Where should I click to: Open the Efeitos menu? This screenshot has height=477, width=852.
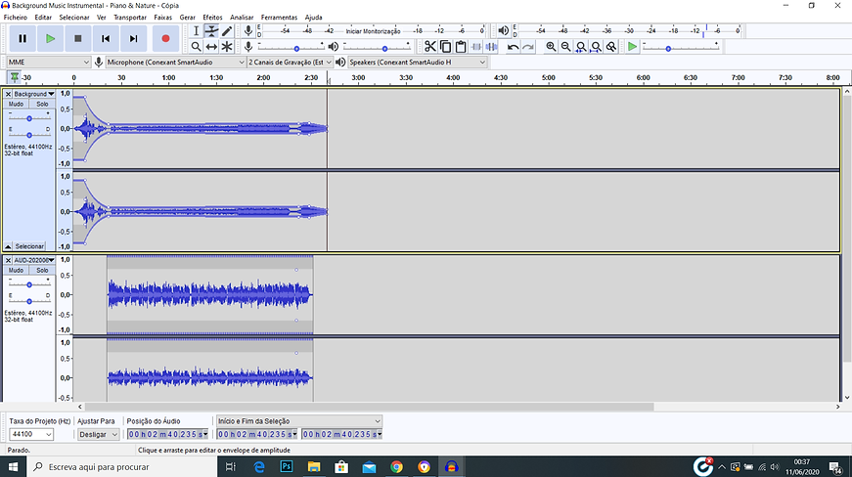212,18
